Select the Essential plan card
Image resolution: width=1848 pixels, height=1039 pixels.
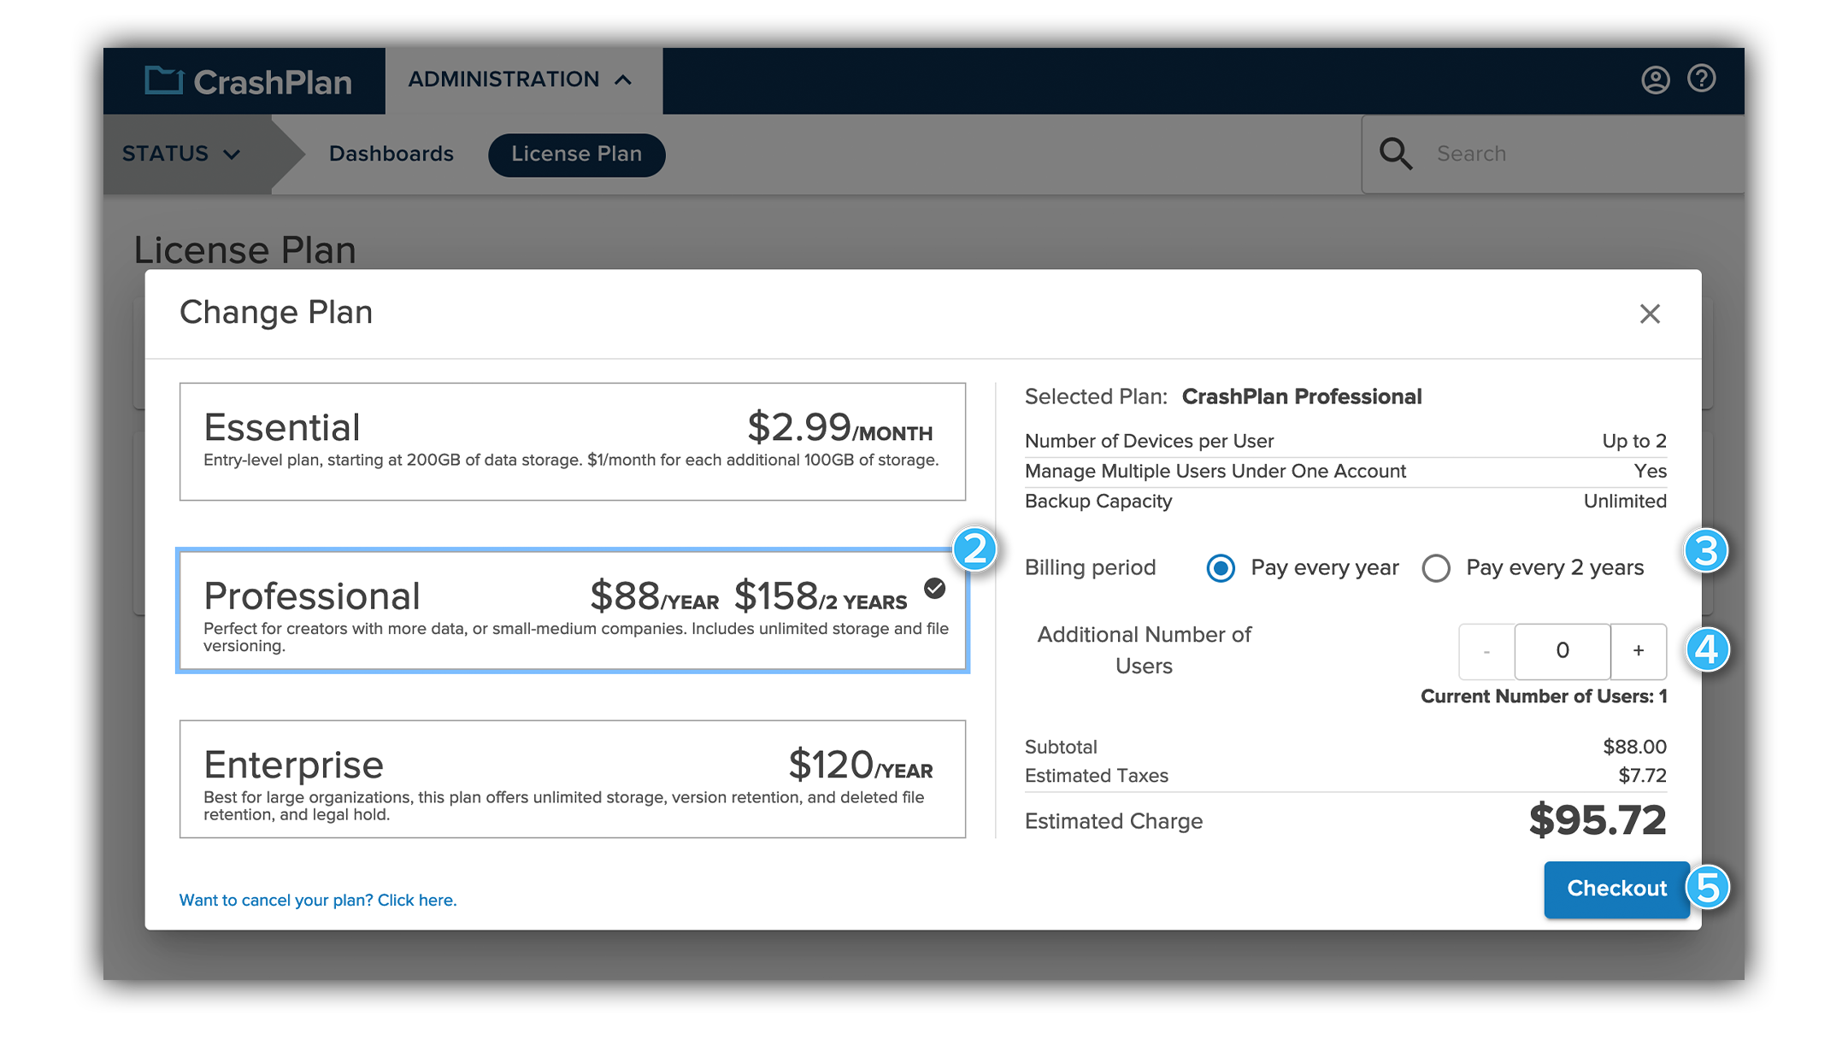coord(572,441)
